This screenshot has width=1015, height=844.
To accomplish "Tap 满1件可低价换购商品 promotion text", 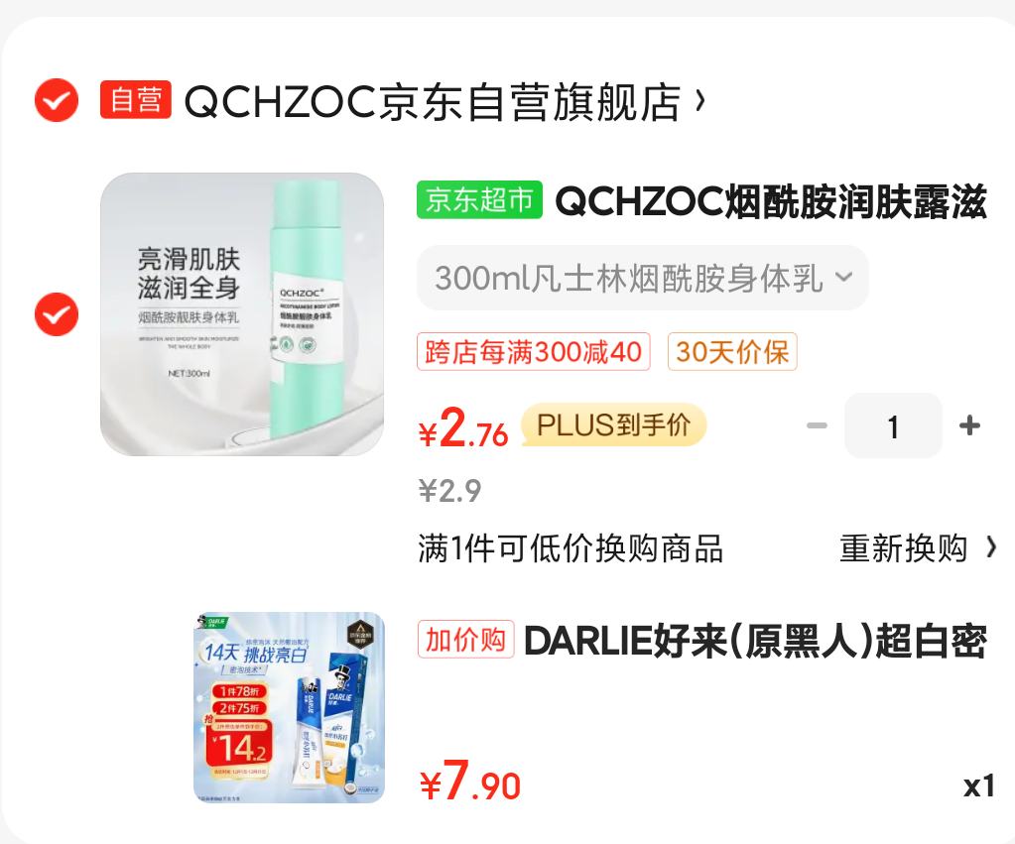I will point(571,548).
